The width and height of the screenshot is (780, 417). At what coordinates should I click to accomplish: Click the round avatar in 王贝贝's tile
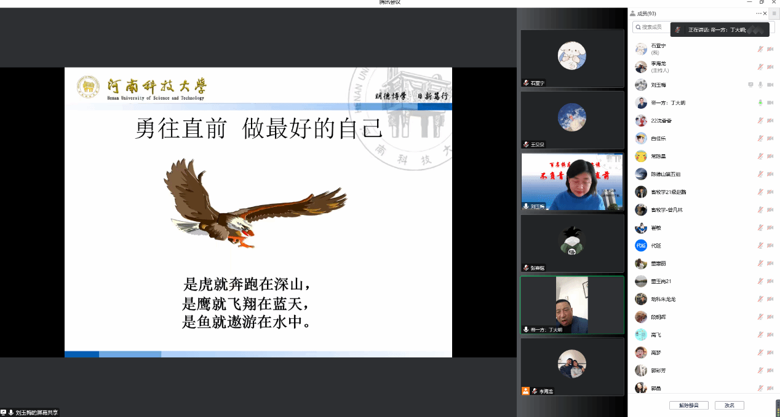point(571,117)
